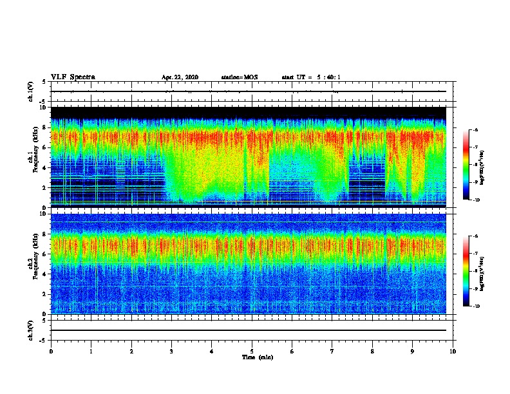Click the ch.1 voltage waveform trace
510x394 pixels.
(249, 91)
